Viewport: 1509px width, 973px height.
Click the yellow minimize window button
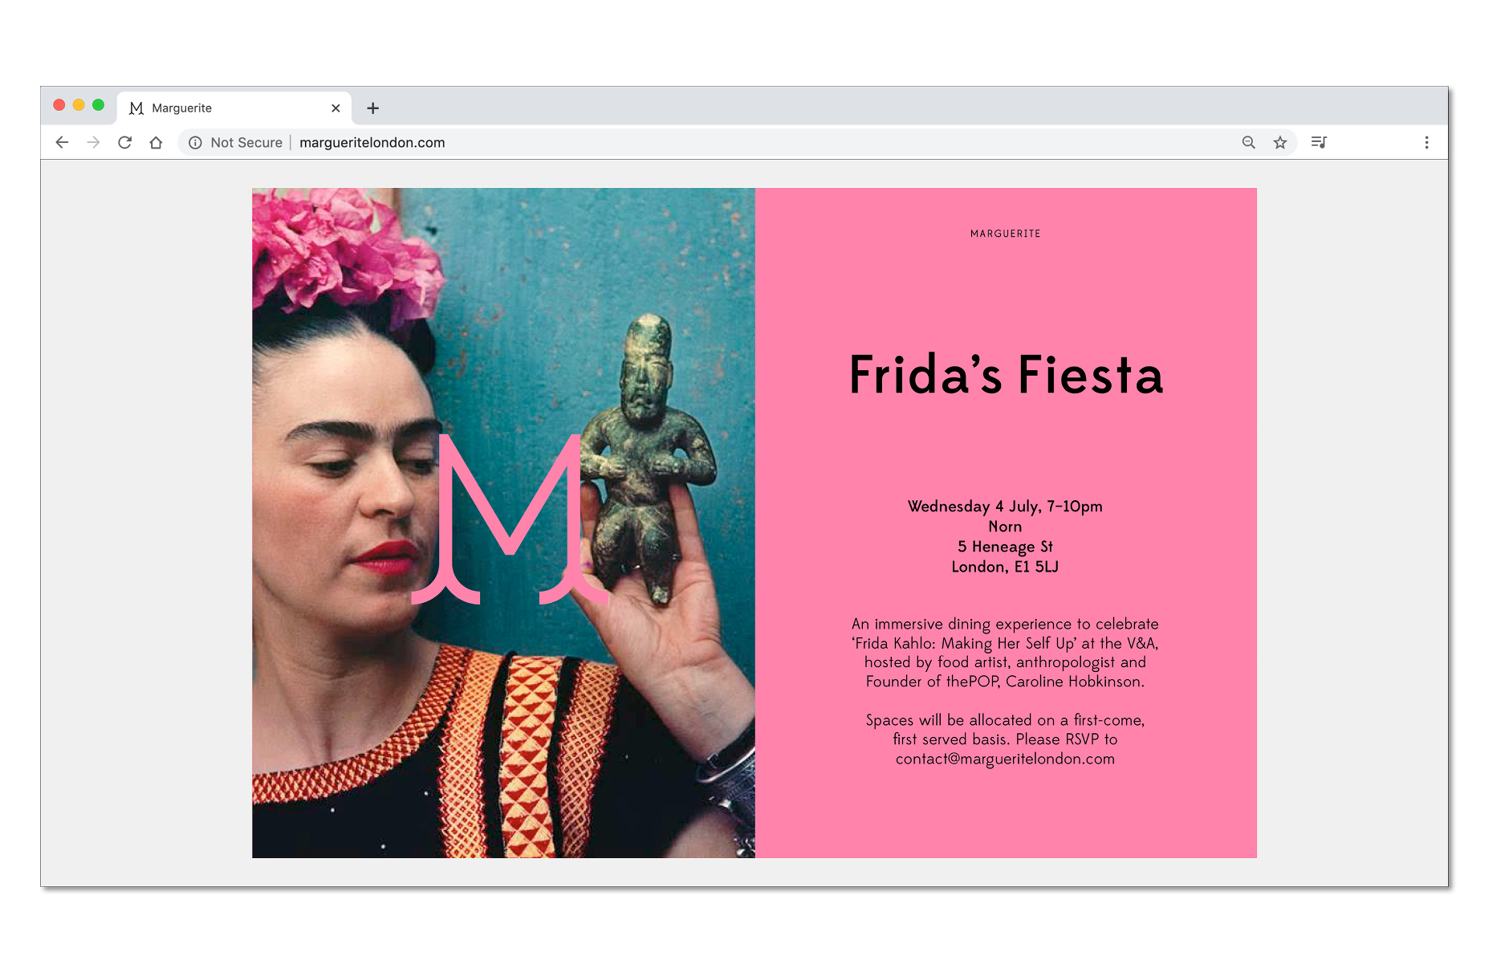point(79,105)
